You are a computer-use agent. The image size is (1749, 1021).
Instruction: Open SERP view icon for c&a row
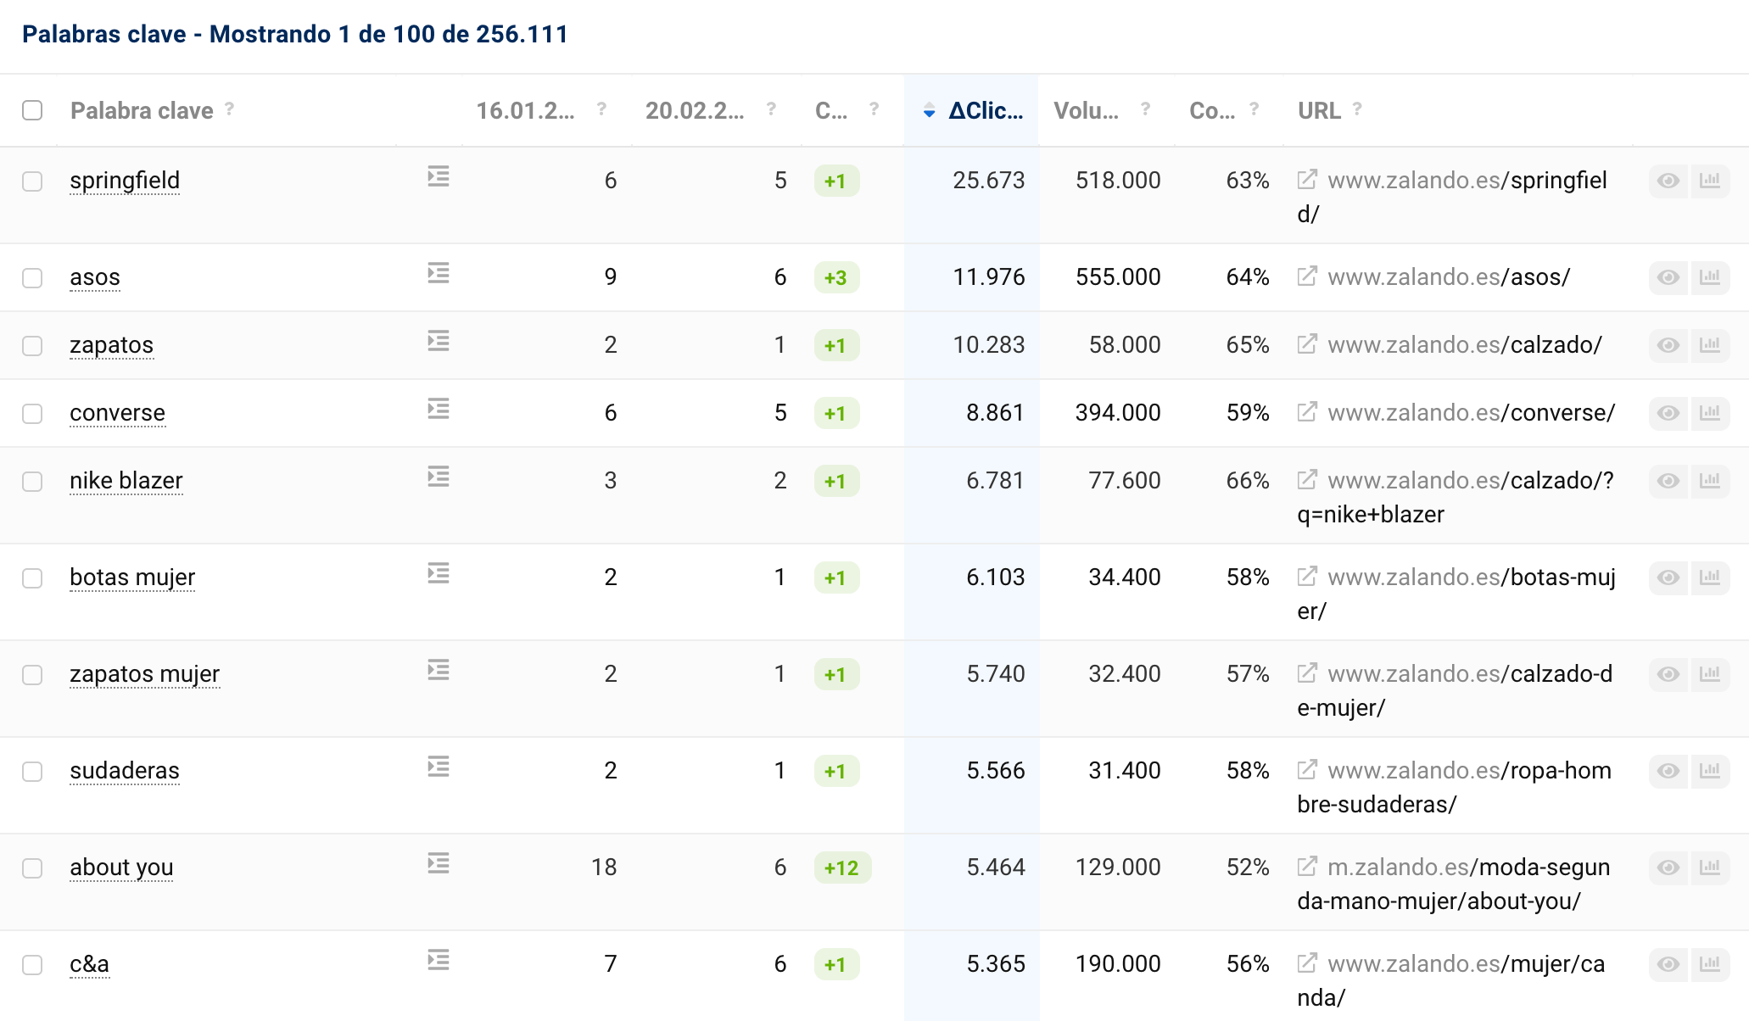[439, 960]
